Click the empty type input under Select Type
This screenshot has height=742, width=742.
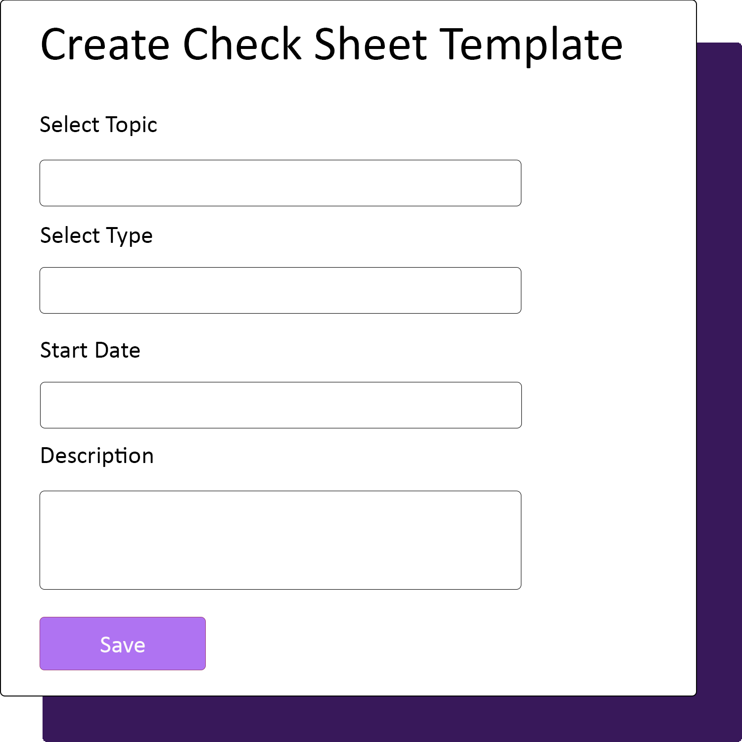280,290
